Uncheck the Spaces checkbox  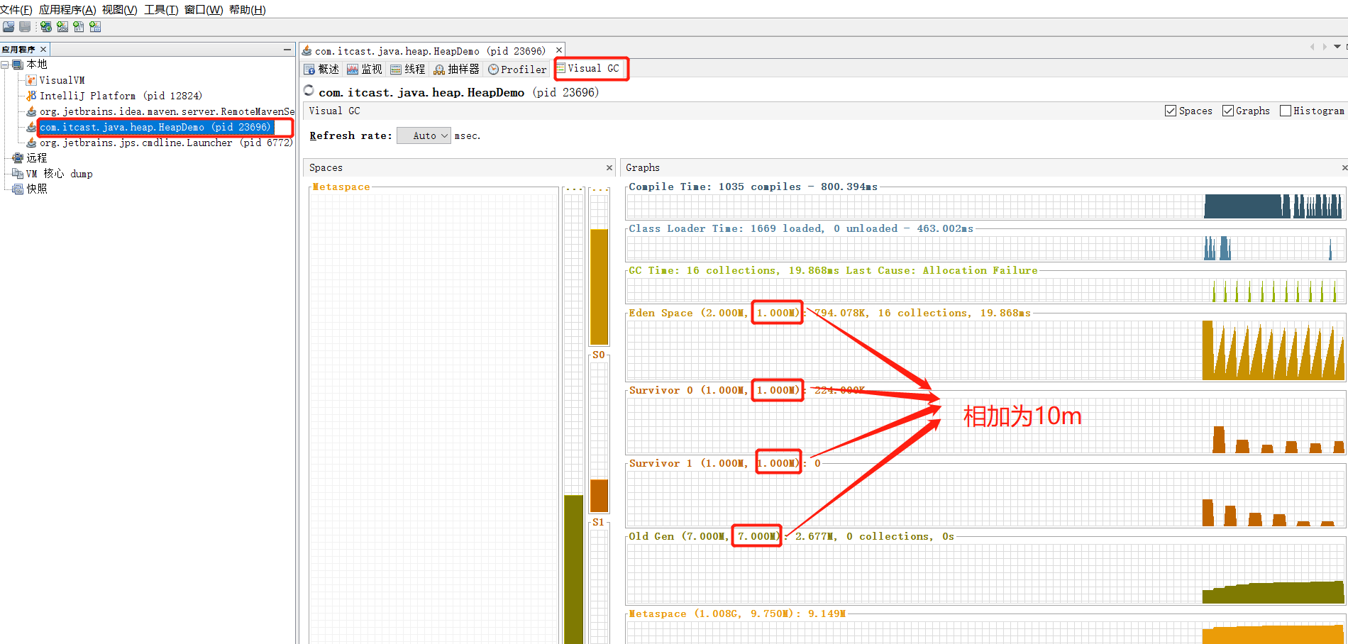1171,111
